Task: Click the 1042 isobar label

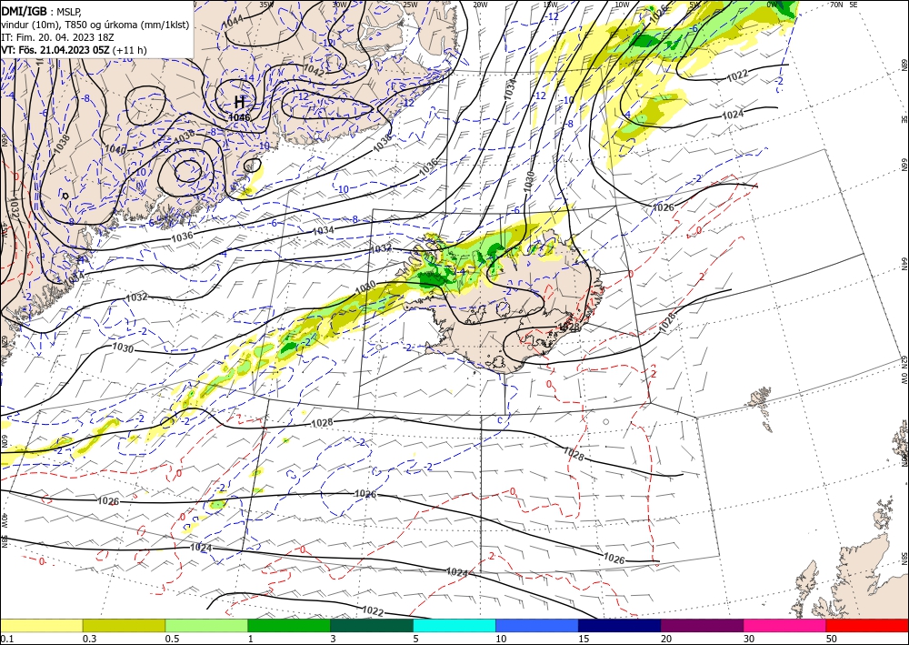Action: coord(314,70)
